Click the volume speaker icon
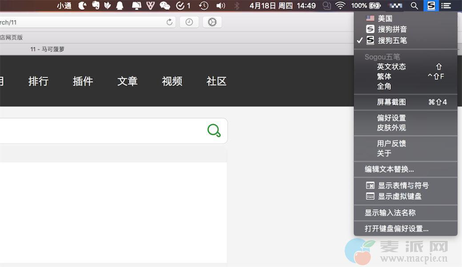 [x=221, y=6]
